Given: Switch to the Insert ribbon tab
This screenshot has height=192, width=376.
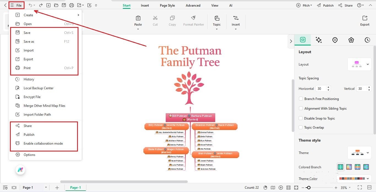Looking at the screenshot, I should (145, 5).
